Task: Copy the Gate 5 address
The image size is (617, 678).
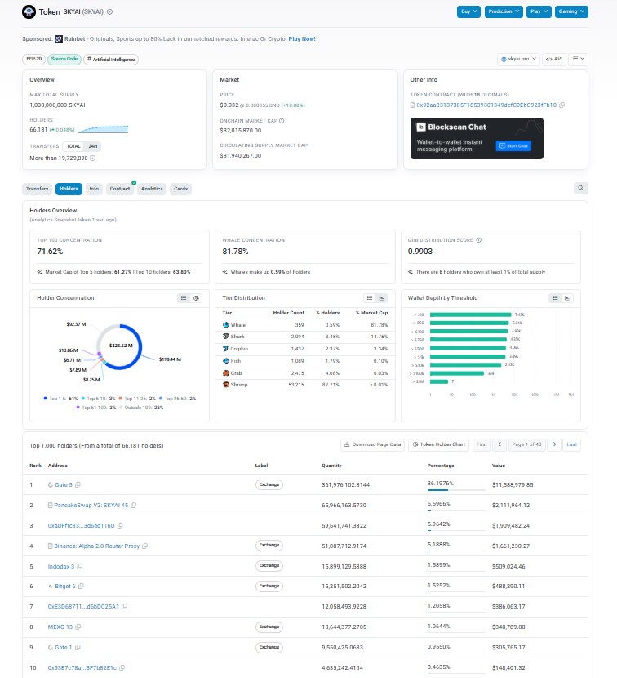Action: 78,485
